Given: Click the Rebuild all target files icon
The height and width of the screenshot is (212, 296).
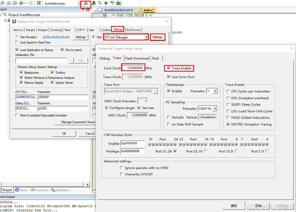Looking at the screenshot, I should pos(15,3).
